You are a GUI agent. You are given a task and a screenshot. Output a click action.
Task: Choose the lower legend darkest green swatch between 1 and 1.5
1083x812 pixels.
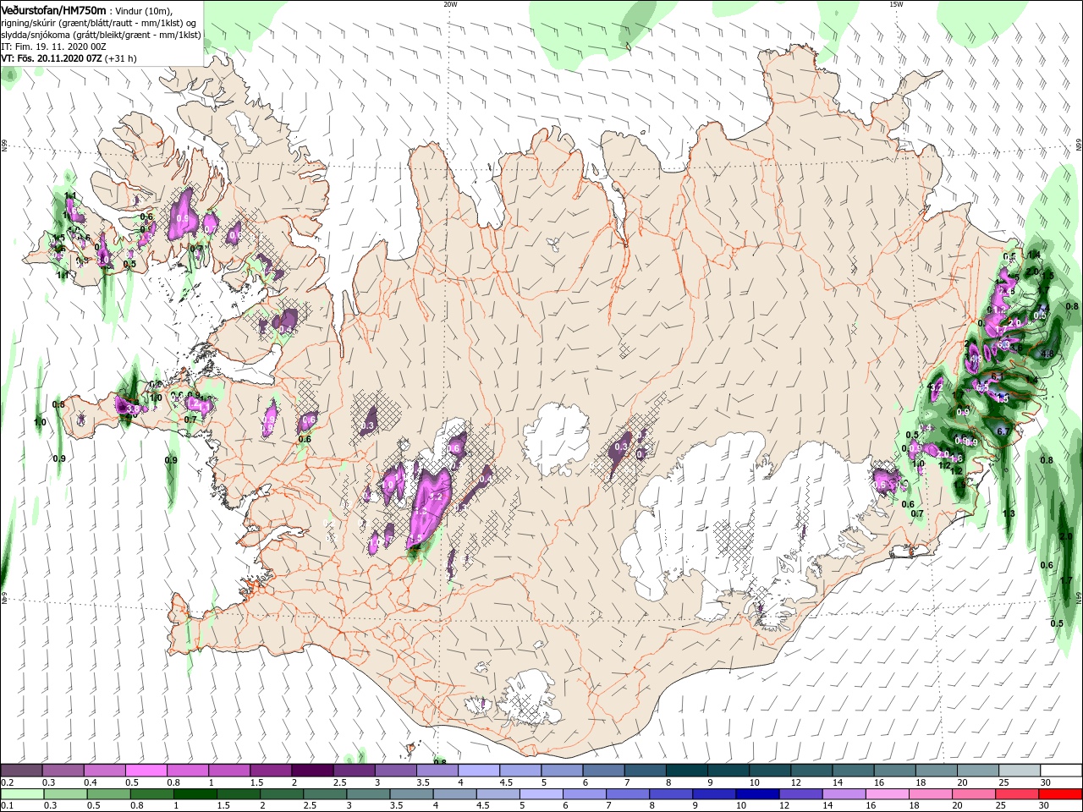tap(195, 794)
